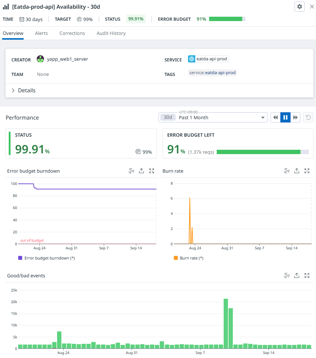
Task: Switch to the Overview tab
Action: click(x=13, y=33)
